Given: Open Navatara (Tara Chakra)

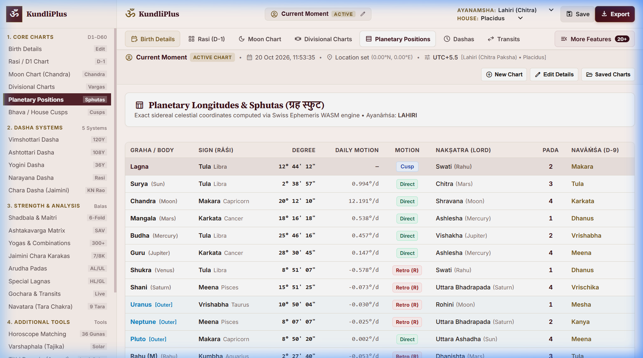Looking at the screenshot, I should click(57, 307).
